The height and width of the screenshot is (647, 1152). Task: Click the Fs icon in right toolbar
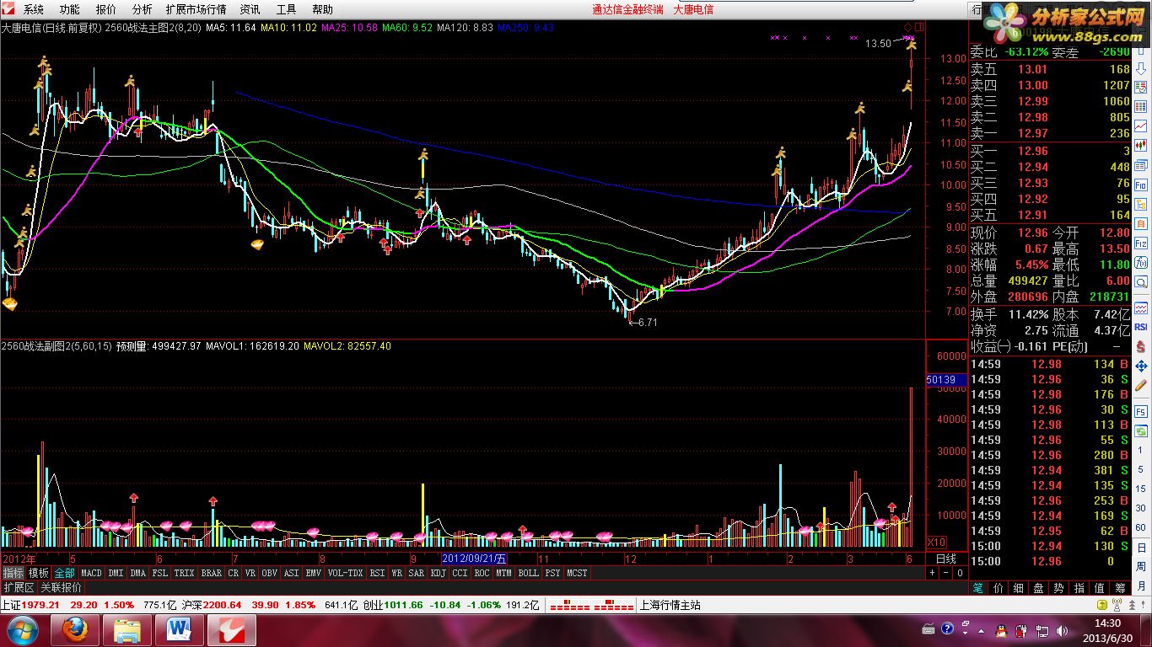coord(1141,411)
